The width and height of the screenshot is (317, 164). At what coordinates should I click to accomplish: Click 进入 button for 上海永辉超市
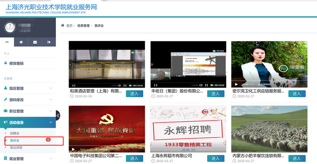[x=216, y=158]
